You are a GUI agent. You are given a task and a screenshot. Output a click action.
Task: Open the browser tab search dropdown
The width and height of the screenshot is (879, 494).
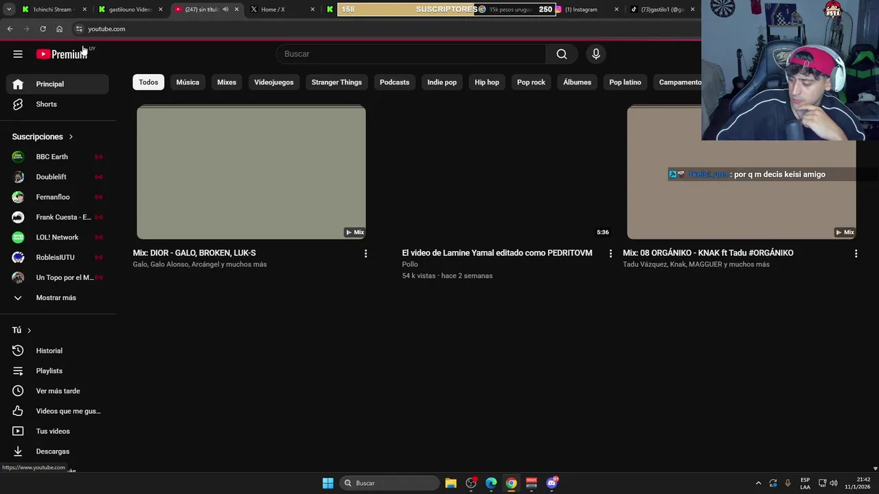9,10
